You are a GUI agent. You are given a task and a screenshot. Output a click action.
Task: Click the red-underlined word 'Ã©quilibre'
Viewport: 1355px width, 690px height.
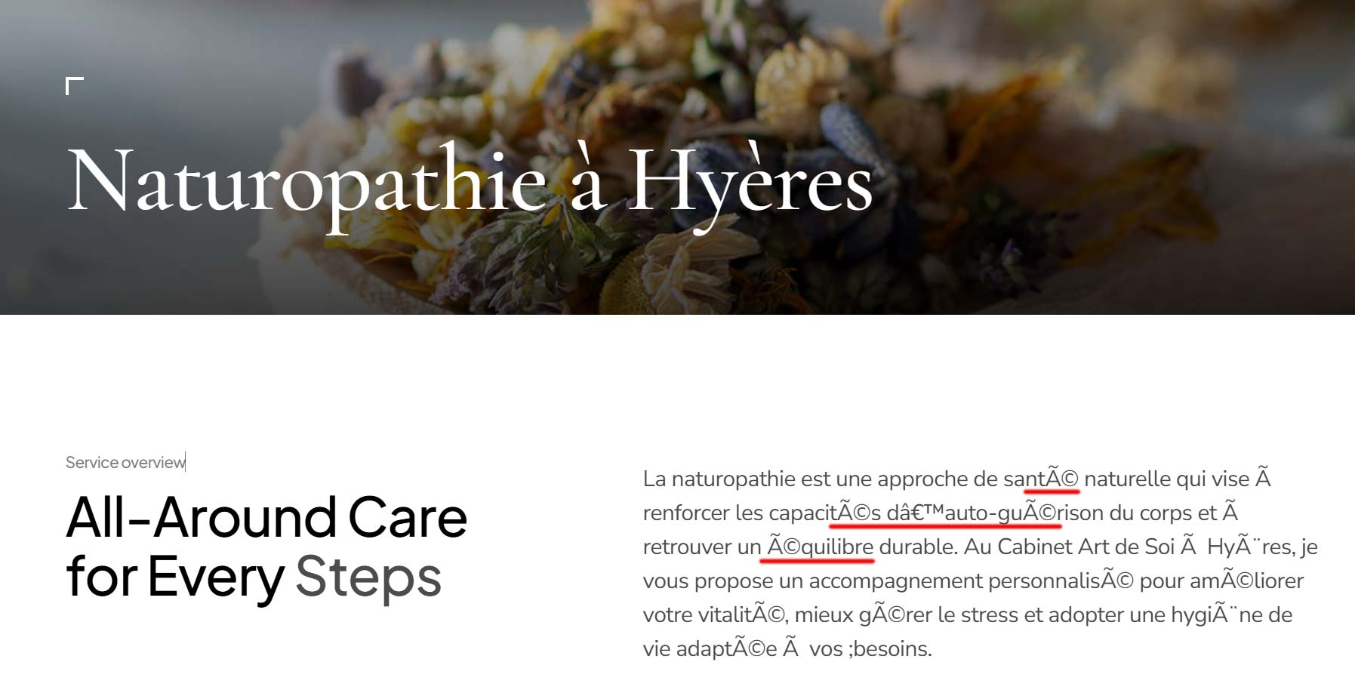point(821,547)
